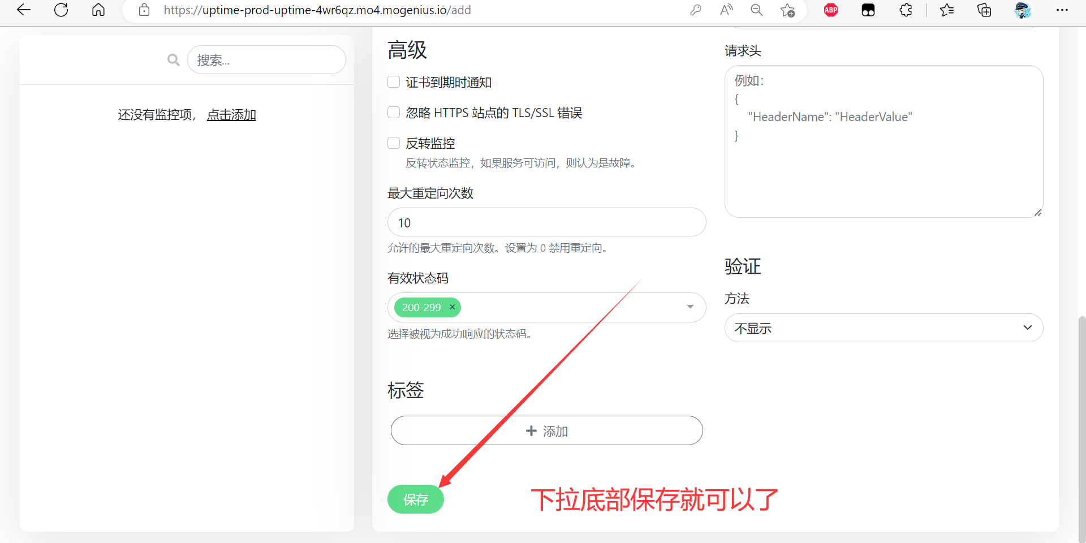Click the browser back arrow icon
Image resolution: width=1086 pixels, height=543 pixels.
coord(24,10)
